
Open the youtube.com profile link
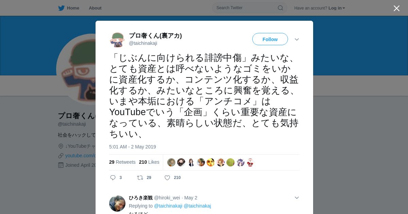[x=81, y=156]
